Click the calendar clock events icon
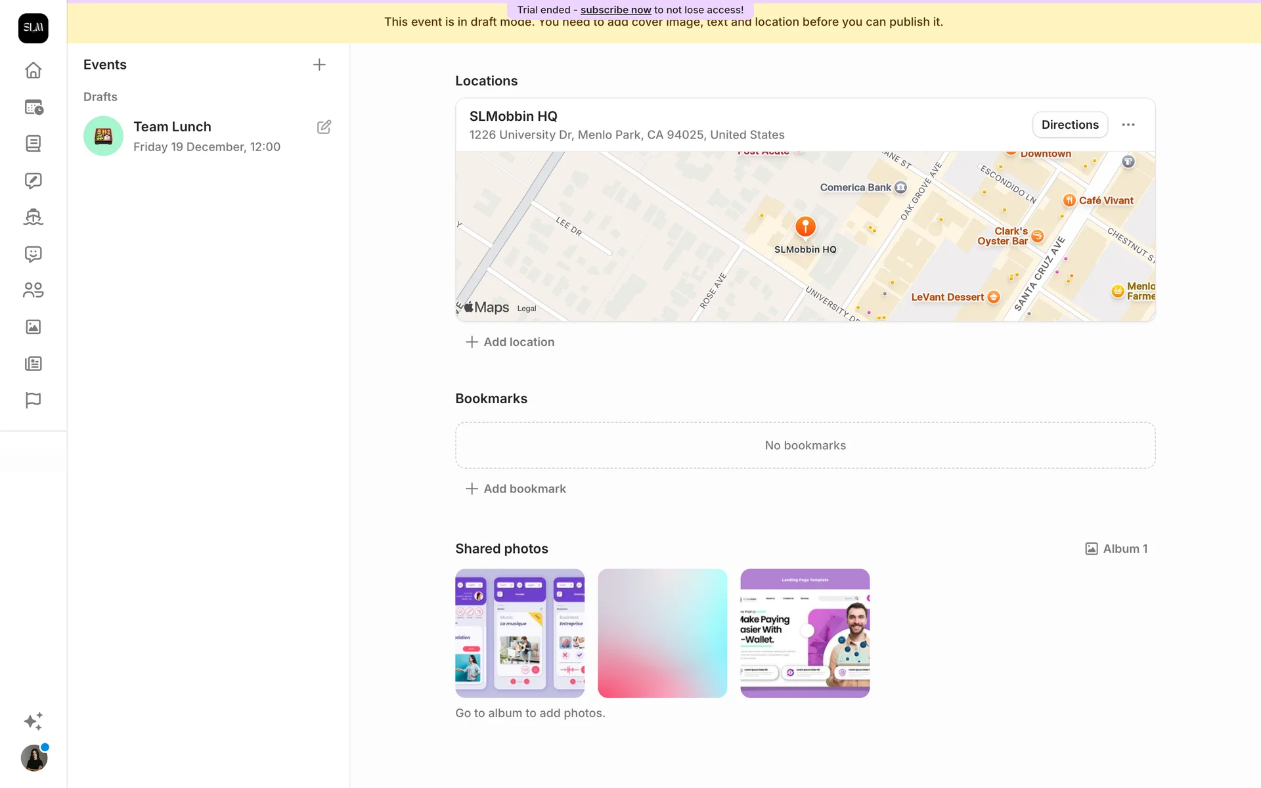 33,107
